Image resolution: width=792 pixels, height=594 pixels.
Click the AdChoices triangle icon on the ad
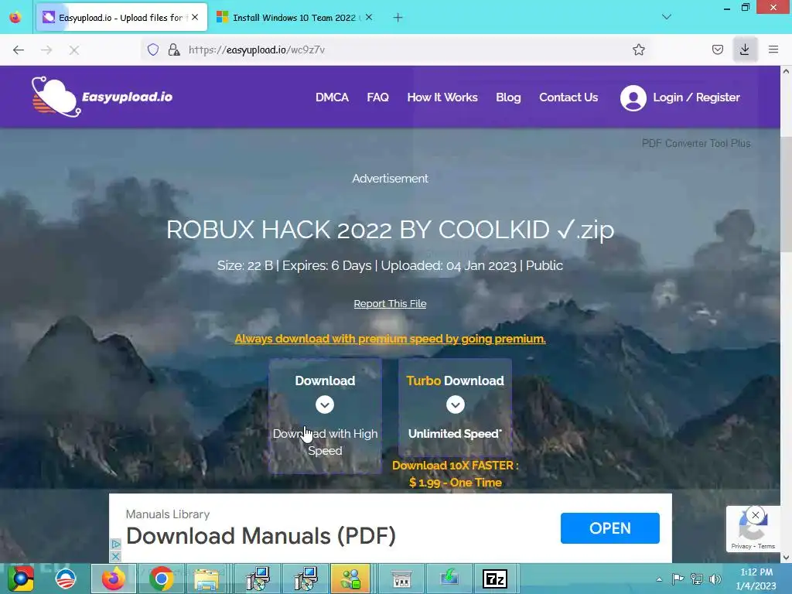[116, 544]
